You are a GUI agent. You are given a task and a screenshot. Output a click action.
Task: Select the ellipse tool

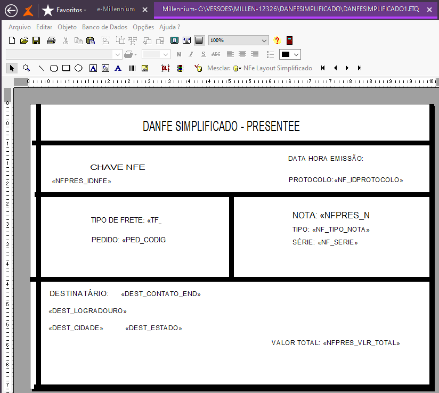click(78, 68)
